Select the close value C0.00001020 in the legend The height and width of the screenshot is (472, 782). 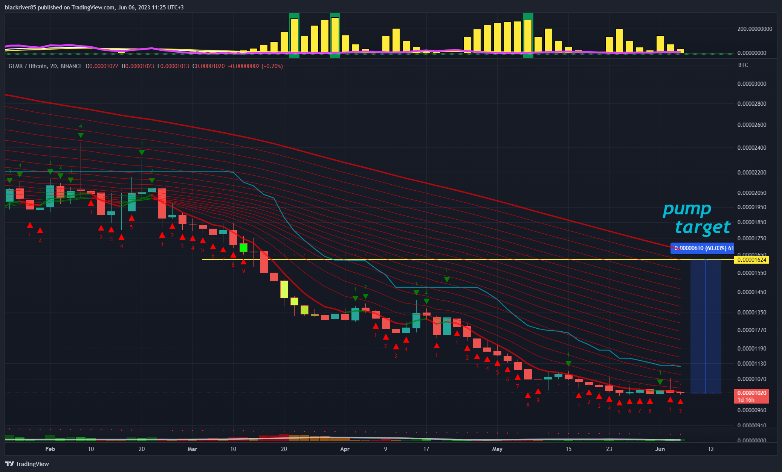click(x=208, y=66)
